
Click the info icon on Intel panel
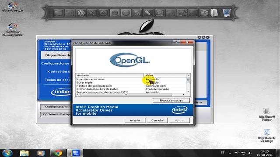click(x=199, y=38)
